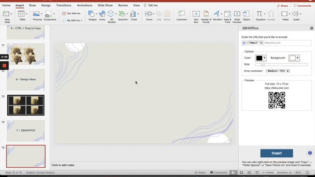This screenshot has width=315, height=177.
Task: Toggle Comments pane in status bar
Action: coord(219,173)
